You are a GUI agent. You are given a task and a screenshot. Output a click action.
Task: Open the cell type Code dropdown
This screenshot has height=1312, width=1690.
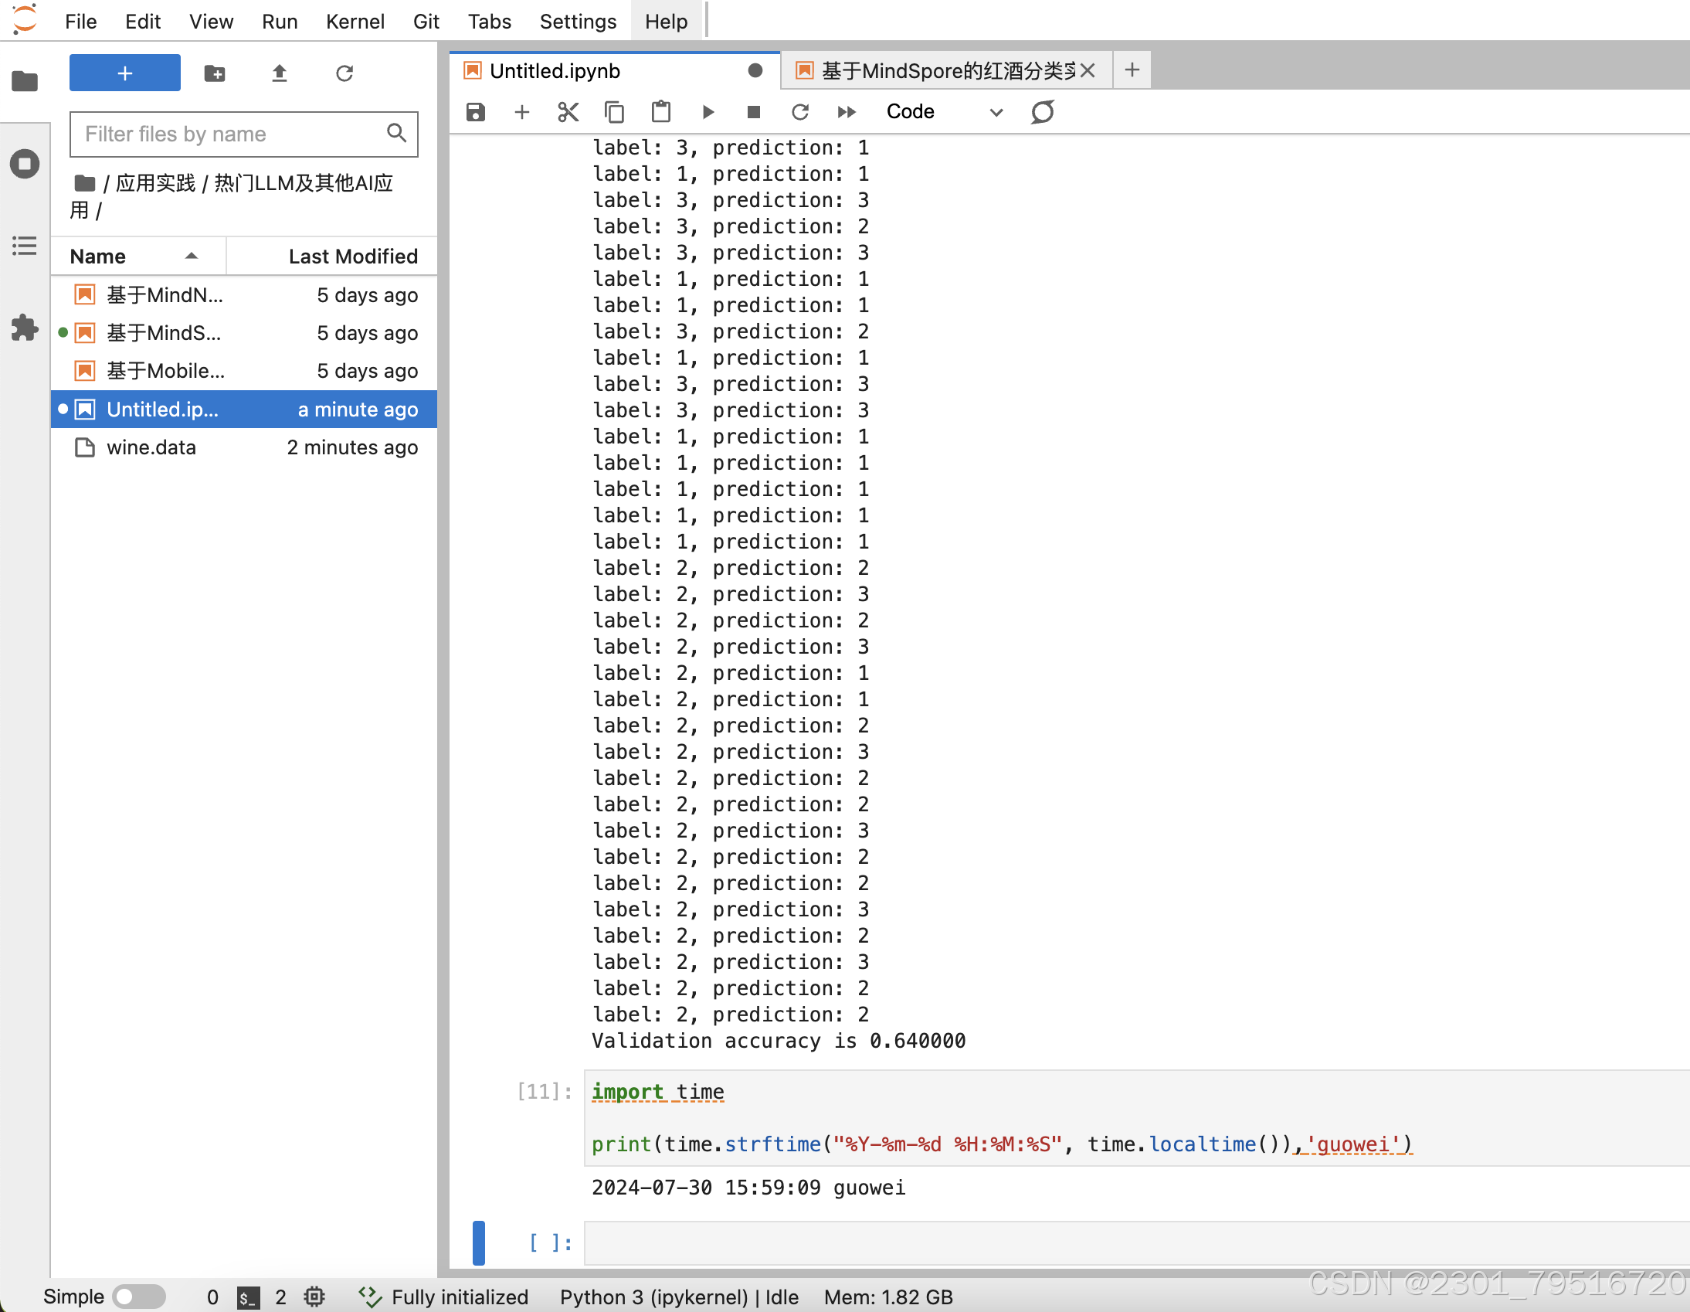click(x=943, y=112)
